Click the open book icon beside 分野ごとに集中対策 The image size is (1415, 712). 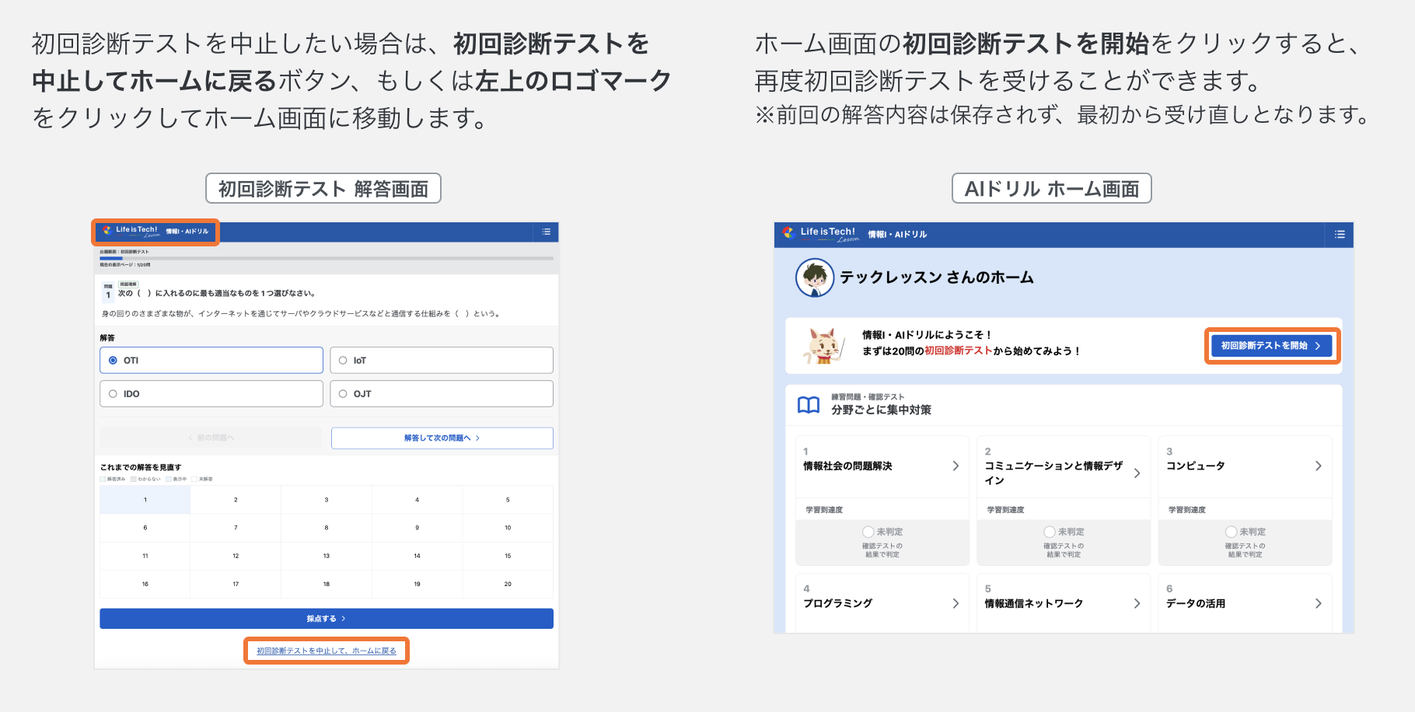[809, 404]
